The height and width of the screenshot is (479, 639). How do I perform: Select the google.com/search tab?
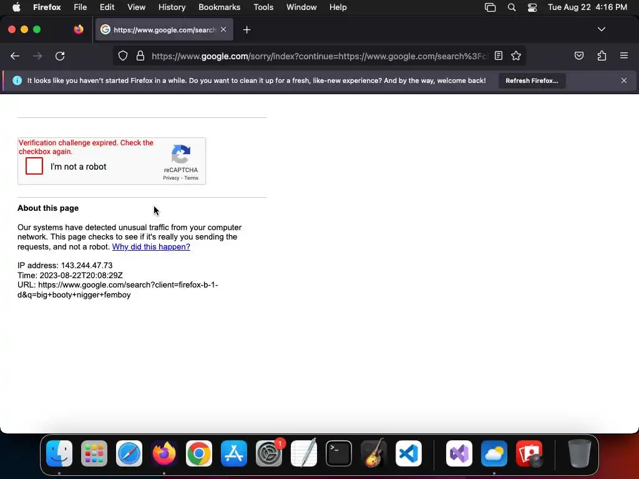pos(164,30)
